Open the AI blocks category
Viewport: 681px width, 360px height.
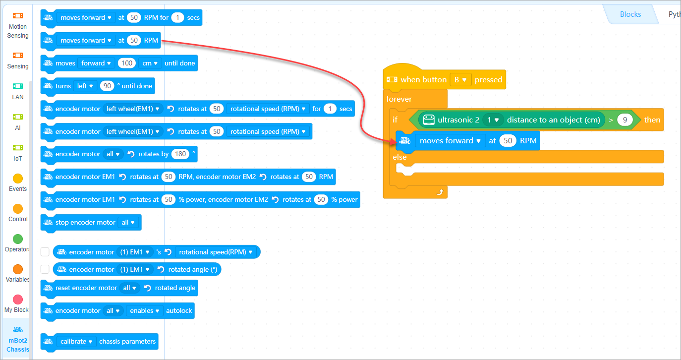pyautogui.click(x=18, y=117)
